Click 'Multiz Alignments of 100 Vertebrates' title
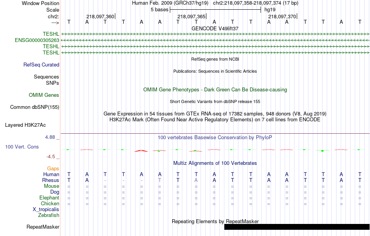This screenshot has height=236, width=370. point(215,163)
